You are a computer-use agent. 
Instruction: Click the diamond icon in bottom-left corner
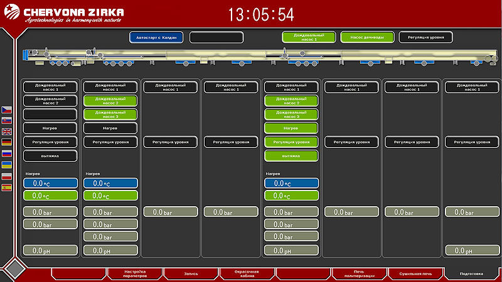click(x=14, y=269)
